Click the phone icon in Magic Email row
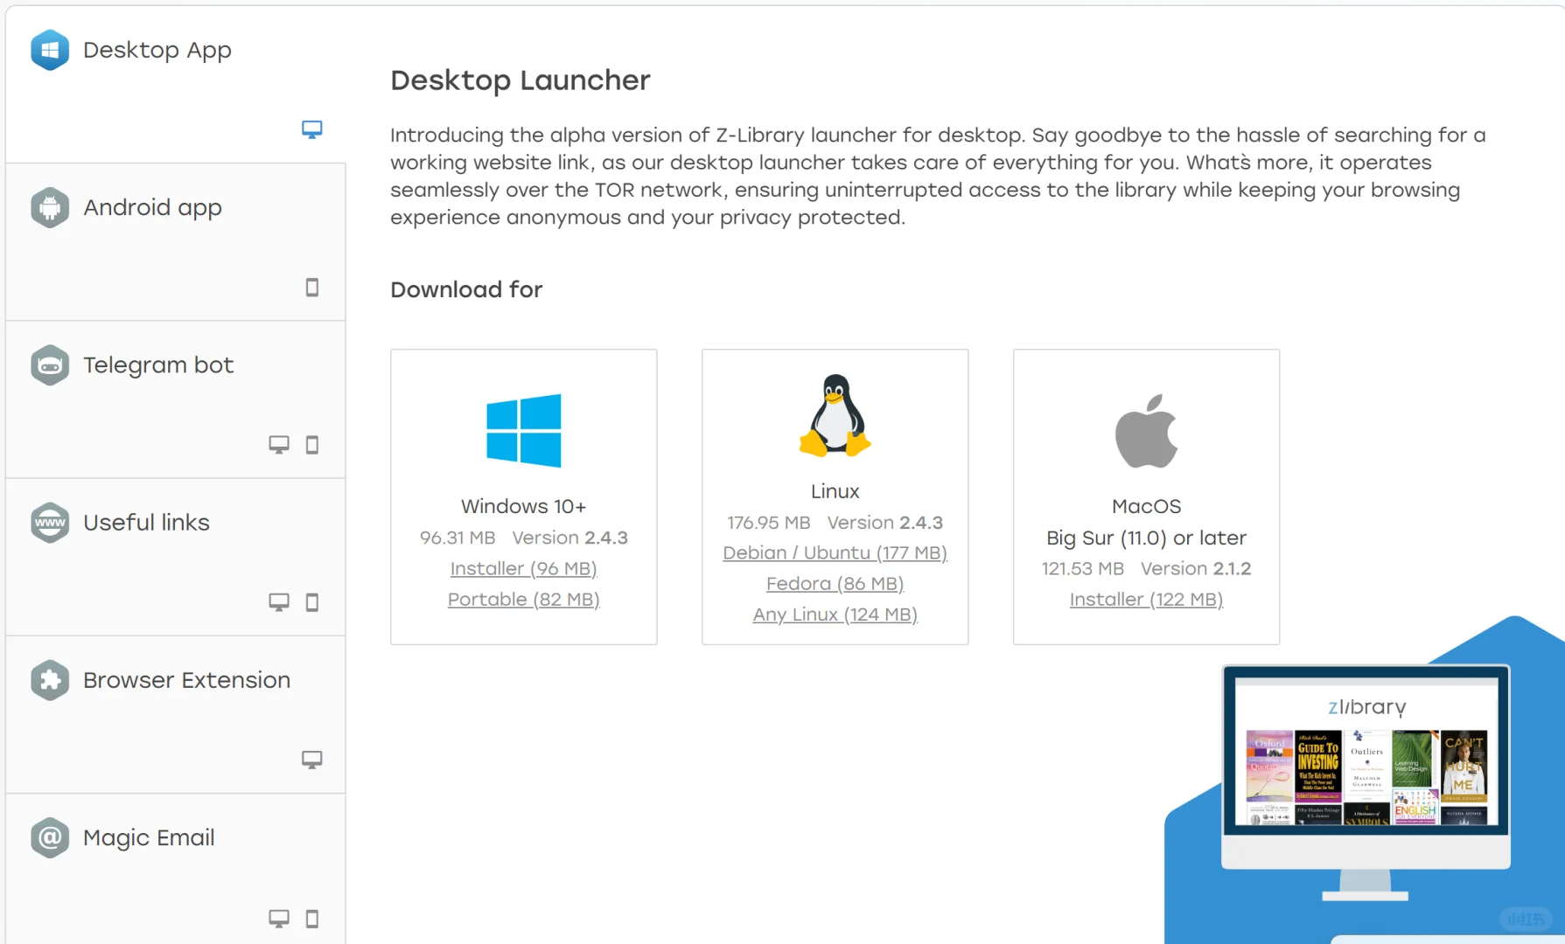The image size is (1565, 944). point(312,918)
